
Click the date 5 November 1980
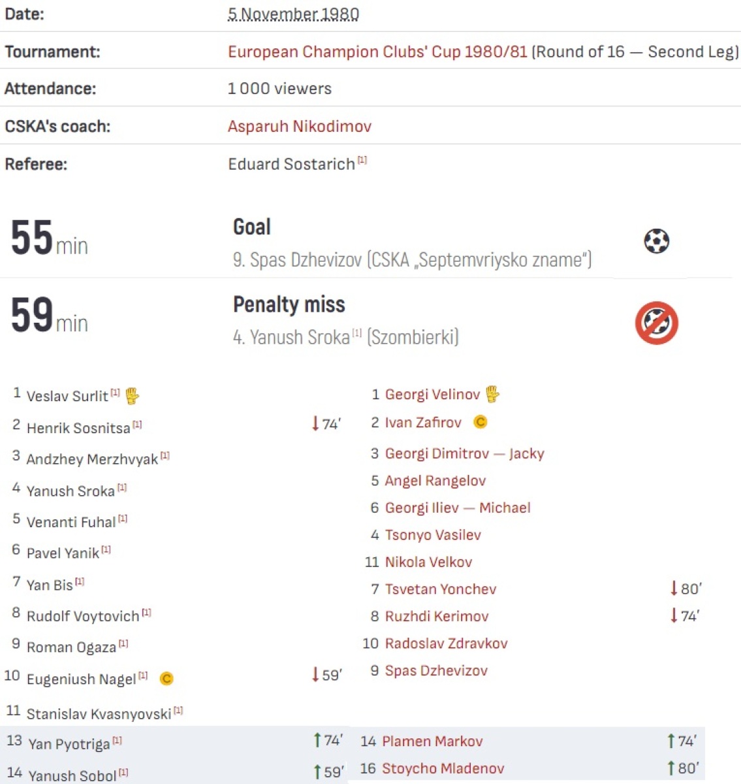pyautogui.click(x=293, y=14)
